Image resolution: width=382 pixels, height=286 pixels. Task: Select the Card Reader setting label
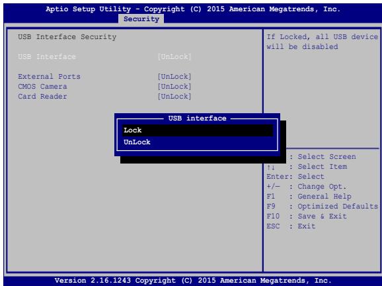click(x=42, y=96)
